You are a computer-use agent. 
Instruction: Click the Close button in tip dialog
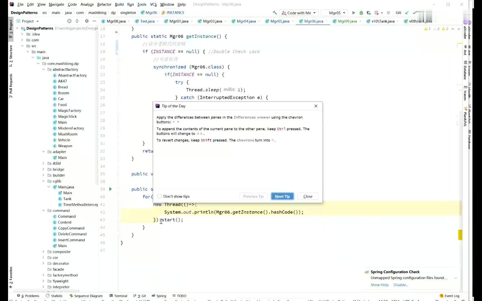(x=308, y=196)
